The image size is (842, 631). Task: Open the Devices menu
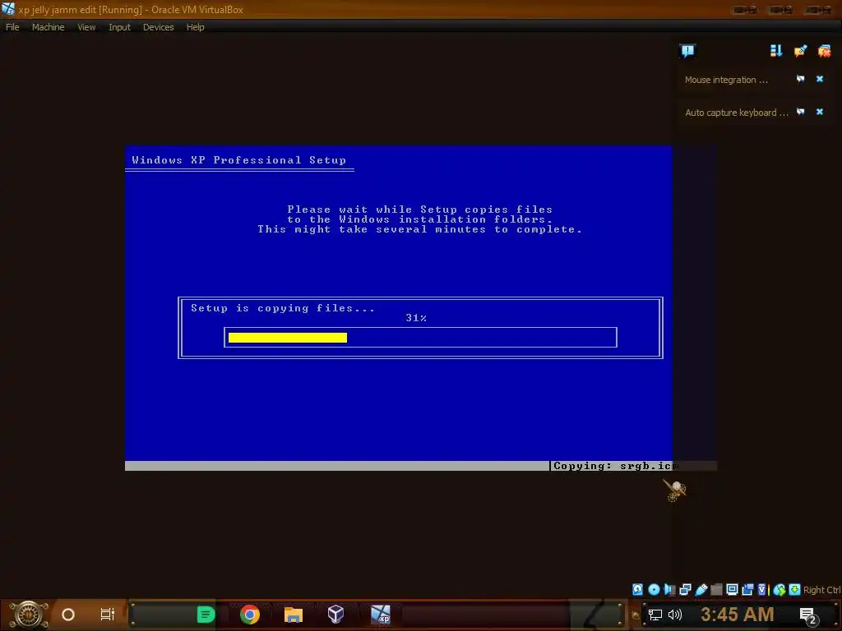click(158, 27)
